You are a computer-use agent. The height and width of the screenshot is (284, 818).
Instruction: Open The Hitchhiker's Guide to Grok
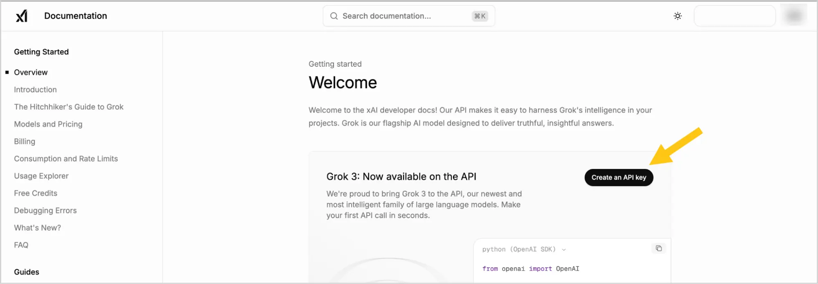click(69, 107)
